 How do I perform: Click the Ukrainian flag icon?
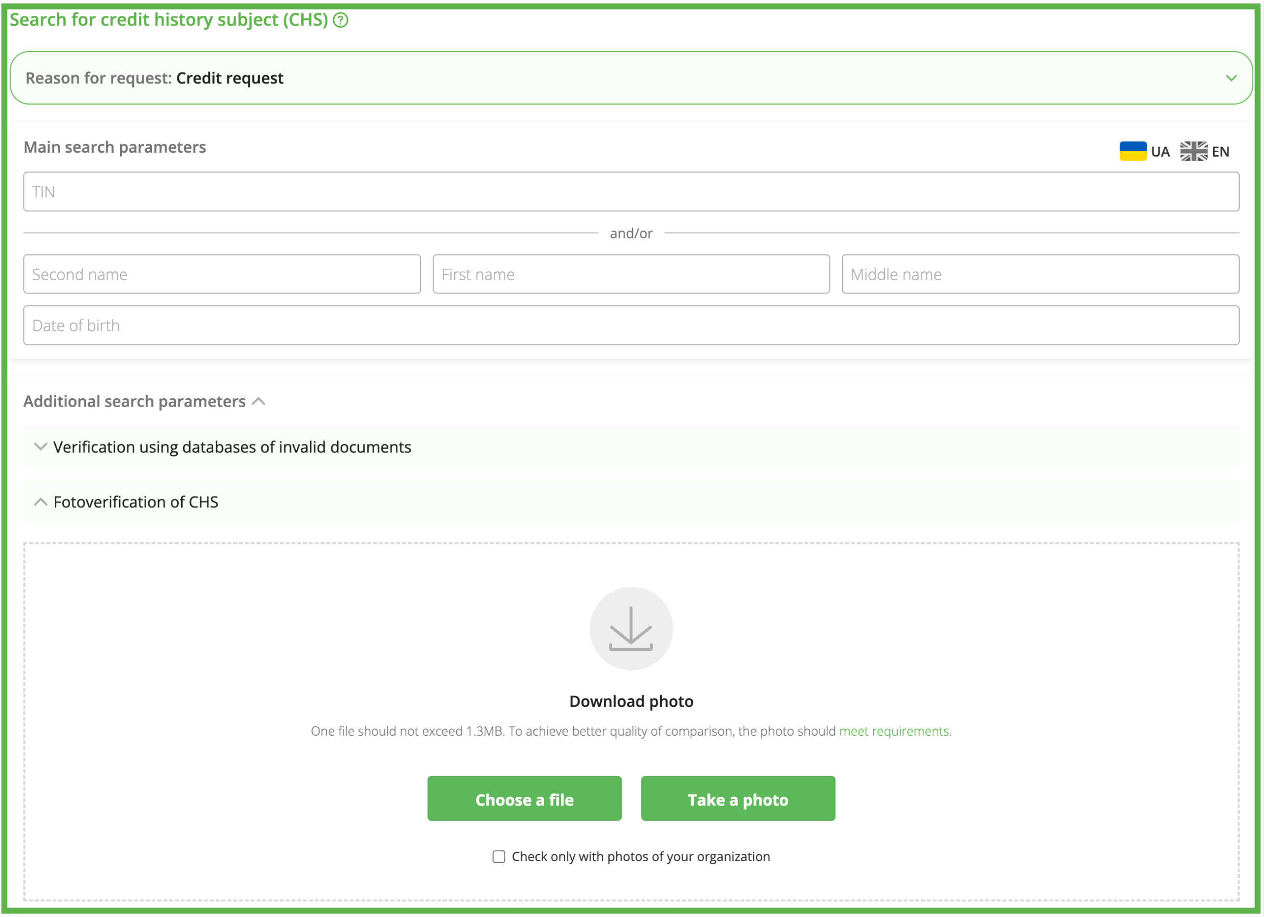click(1133, 151)
